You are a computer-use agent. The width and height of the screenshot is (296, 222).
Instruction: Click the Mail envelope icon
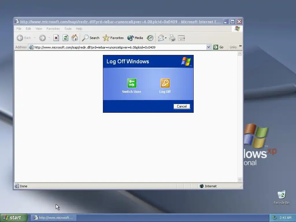(x=161, y=38)
